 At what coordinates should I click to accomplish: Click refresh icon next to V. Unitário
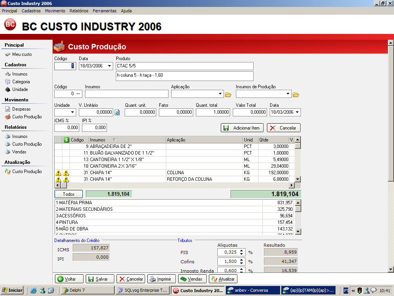point(117,113)
